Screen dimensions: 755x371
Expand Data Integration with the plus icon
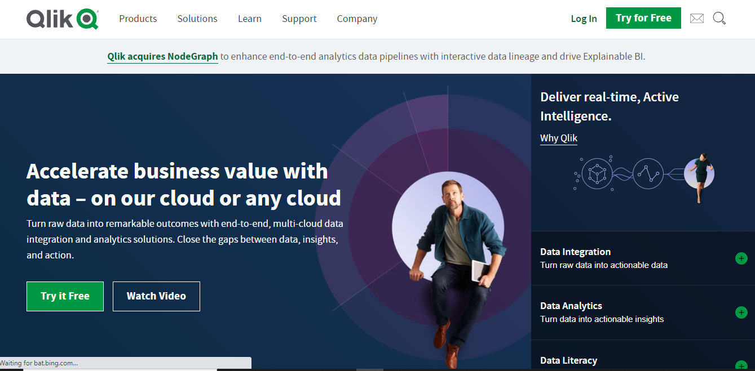(741, 258)
